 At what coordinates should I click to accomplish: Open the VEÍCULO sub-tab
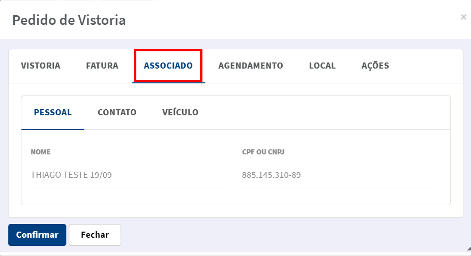tap(180, 113)
